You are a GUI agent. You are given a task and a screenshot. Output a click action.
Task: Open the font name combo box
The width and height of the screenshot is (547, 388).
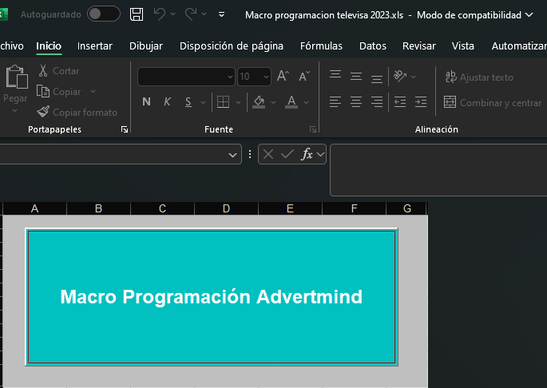186,77
